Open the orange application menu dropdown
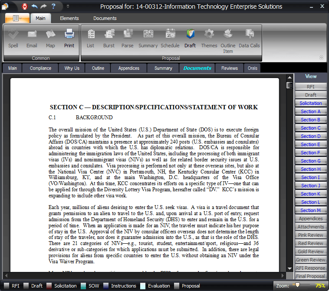This screenshot has height=291, width=329. [x=18, y=18]
